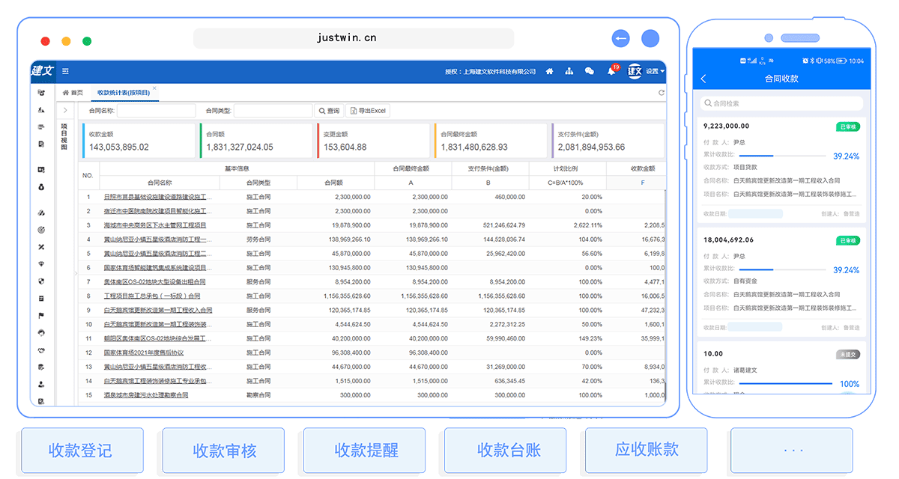
Task: Open the notification bell with badge 19
Action: point(611,72)
